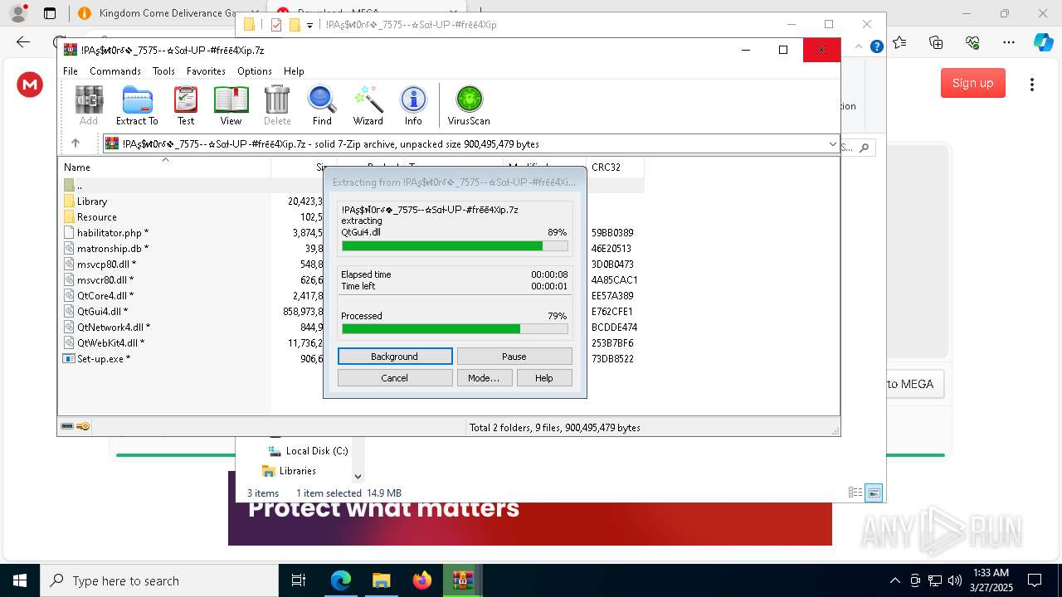Select Set-up.exe file

click(x=104, y=359)
